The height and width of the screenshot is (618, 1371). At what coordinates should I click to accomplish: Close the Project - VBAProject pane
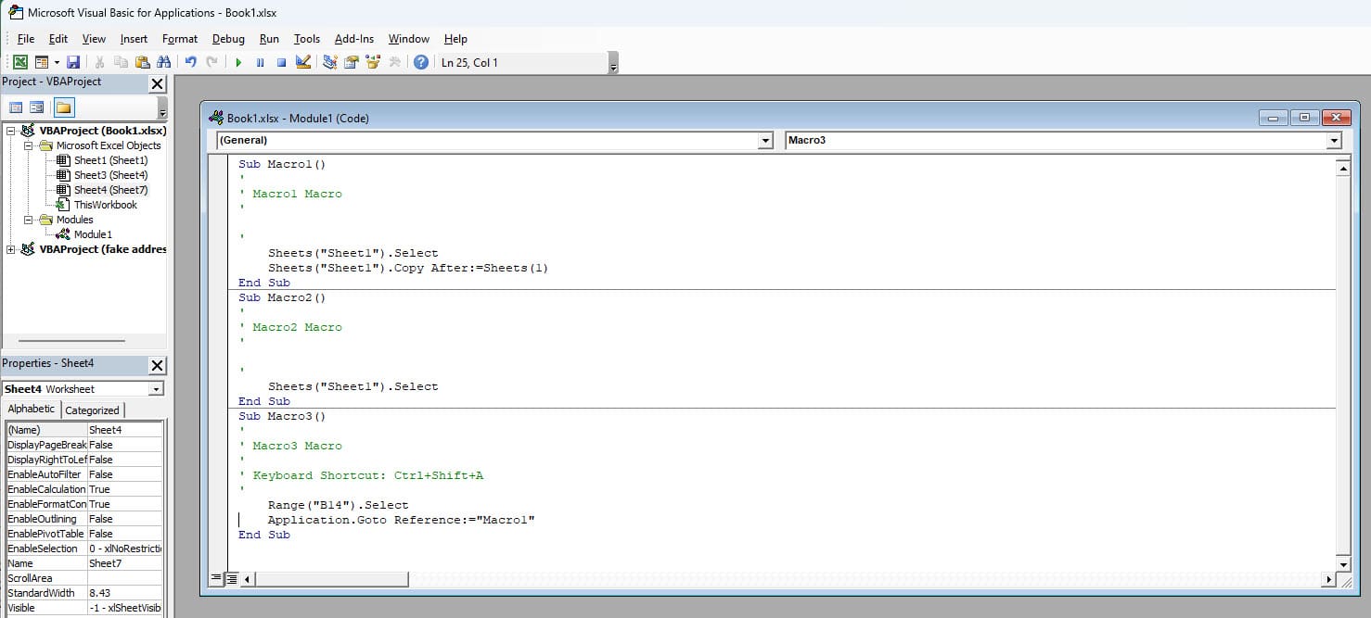tap(157, 83)
